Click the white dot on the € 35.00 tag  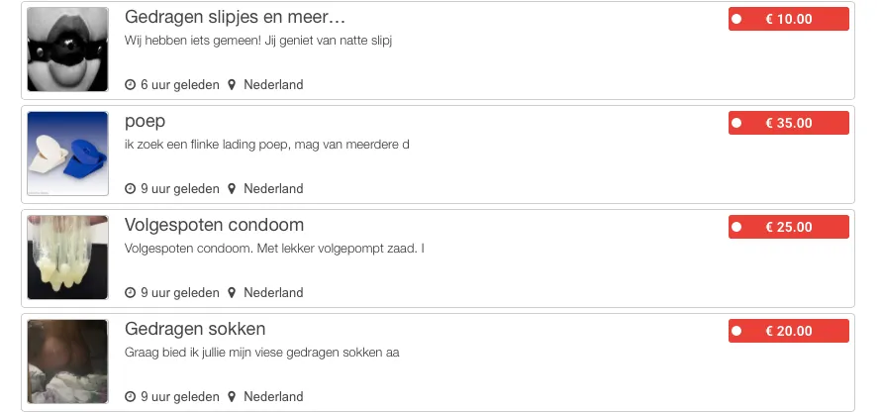pyautogui.click(x=736, y=123)
